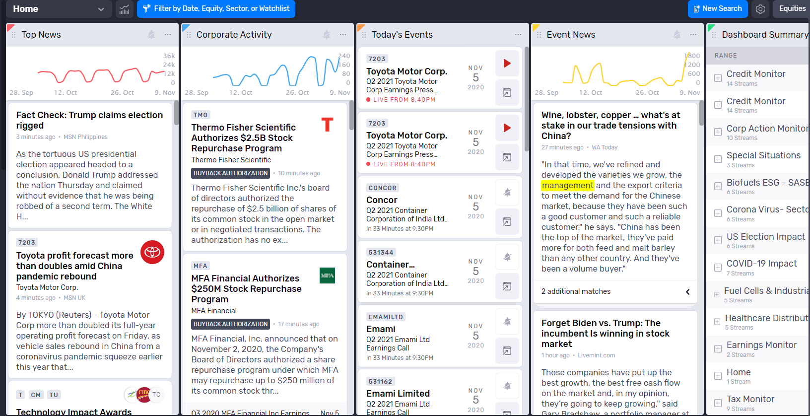This screenshot has height=416, width=810.
Task: Grab Top News panel drag handle
Action: pyautogui.click(x=14, y=35)
